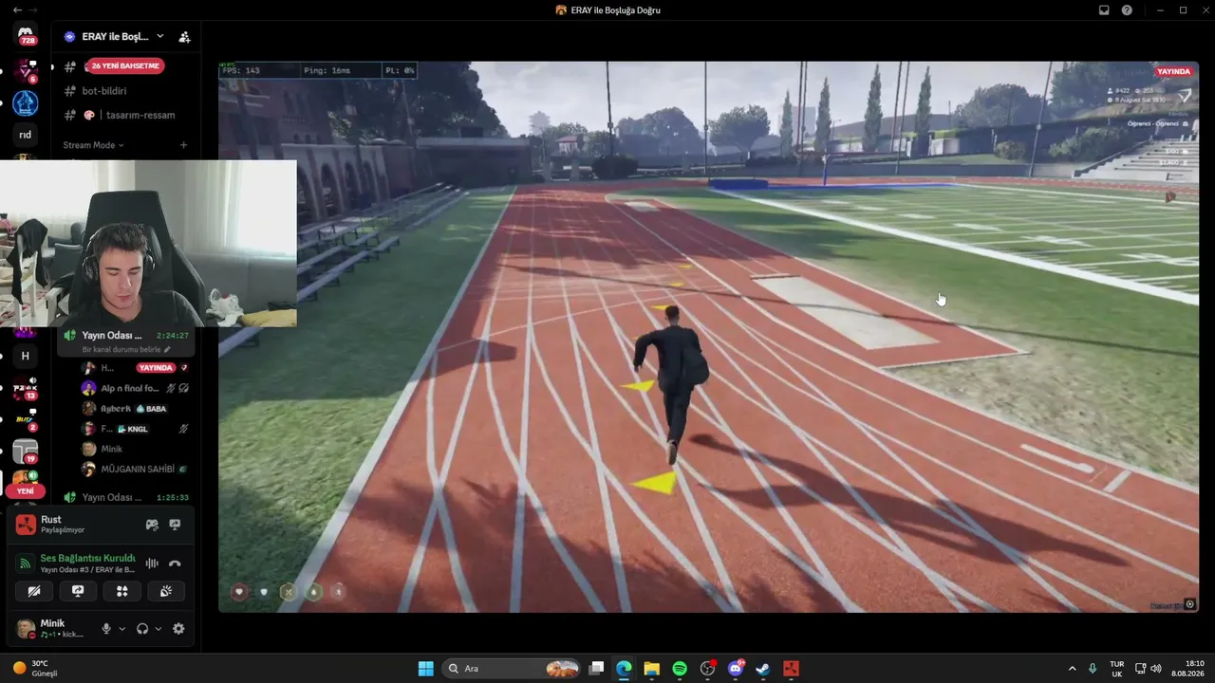
Task: Select the 'H' server icon
Action: [x=26, y=356]
